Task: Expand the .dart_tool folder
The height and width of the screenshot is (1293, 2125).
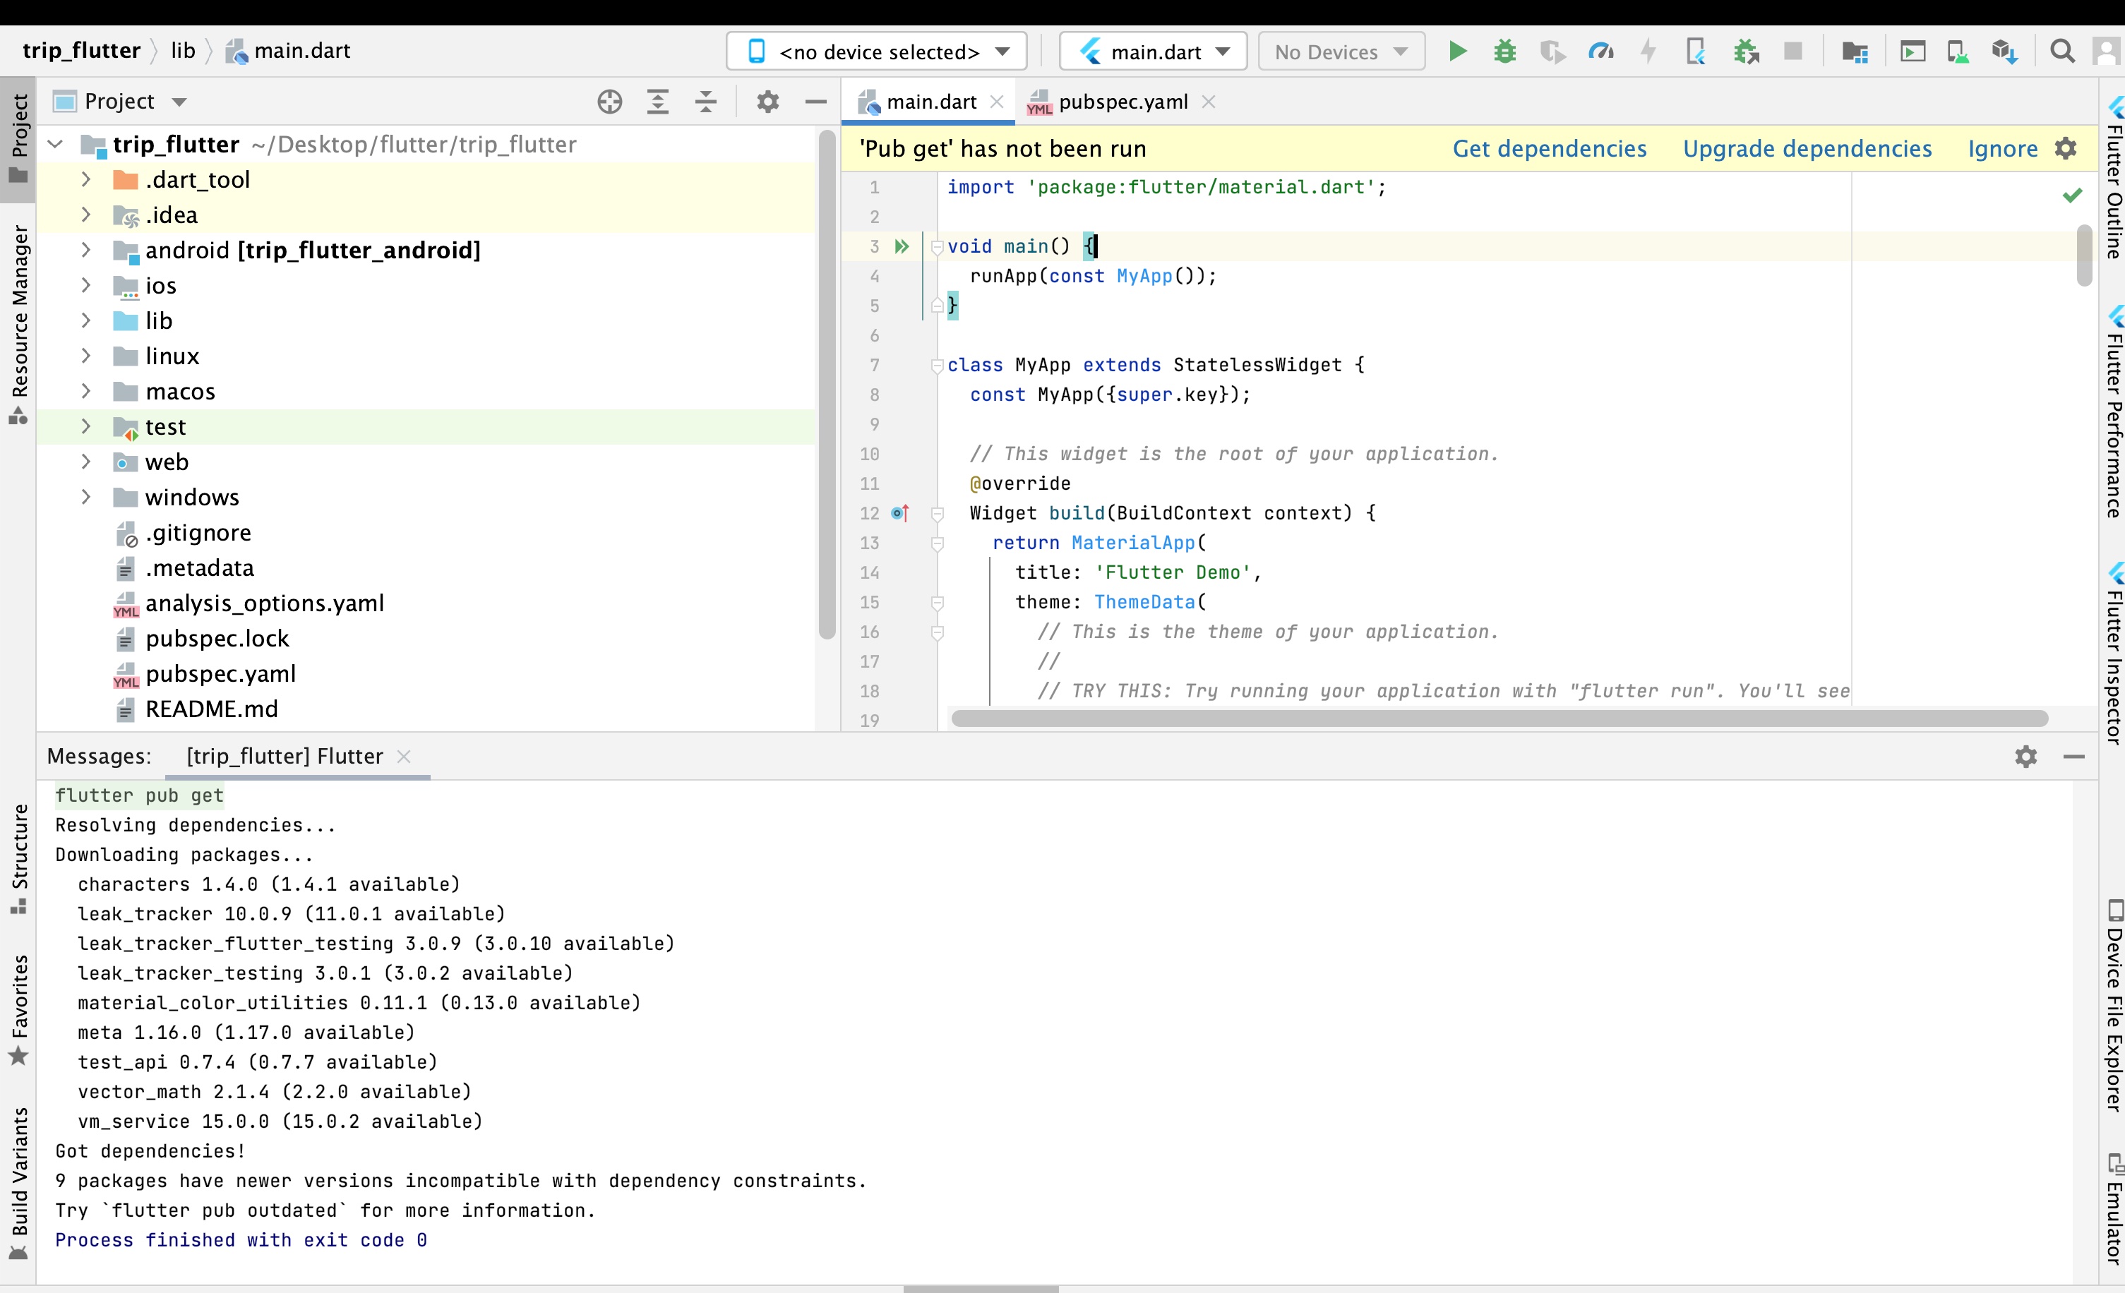Action: coord(85,179)
